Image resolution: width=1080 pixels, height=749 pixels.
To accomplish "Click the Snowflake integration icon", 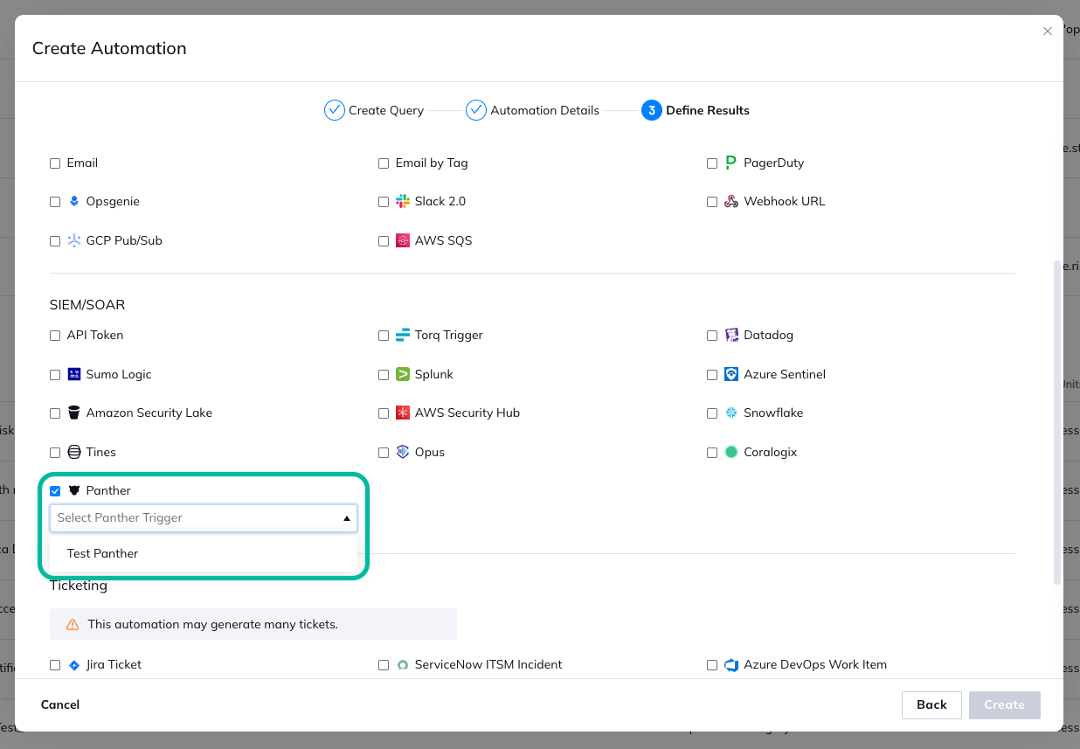I will (x=730, y=413).
